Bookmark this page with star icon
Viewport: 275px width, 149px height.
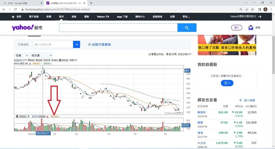click(252, 9)
